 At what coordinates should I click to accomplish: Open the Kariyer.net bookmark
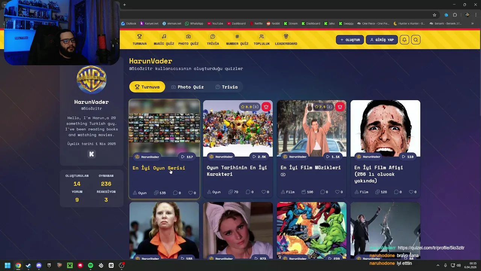[149, 23]
